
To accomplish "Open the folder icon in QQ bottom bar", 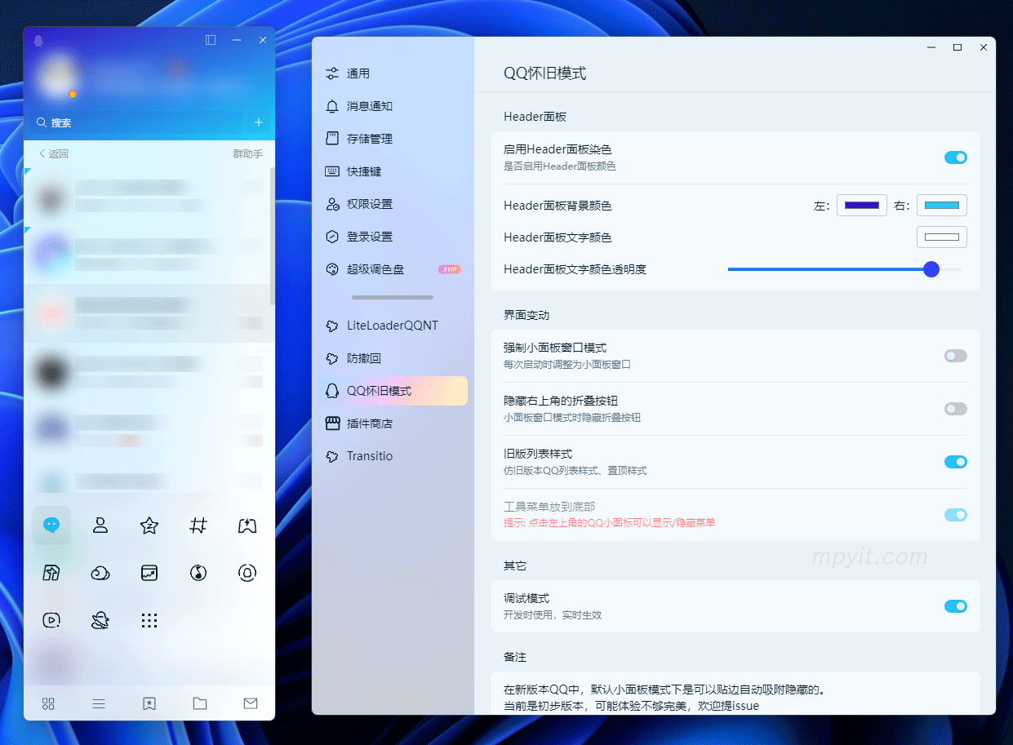I will 200,703.
